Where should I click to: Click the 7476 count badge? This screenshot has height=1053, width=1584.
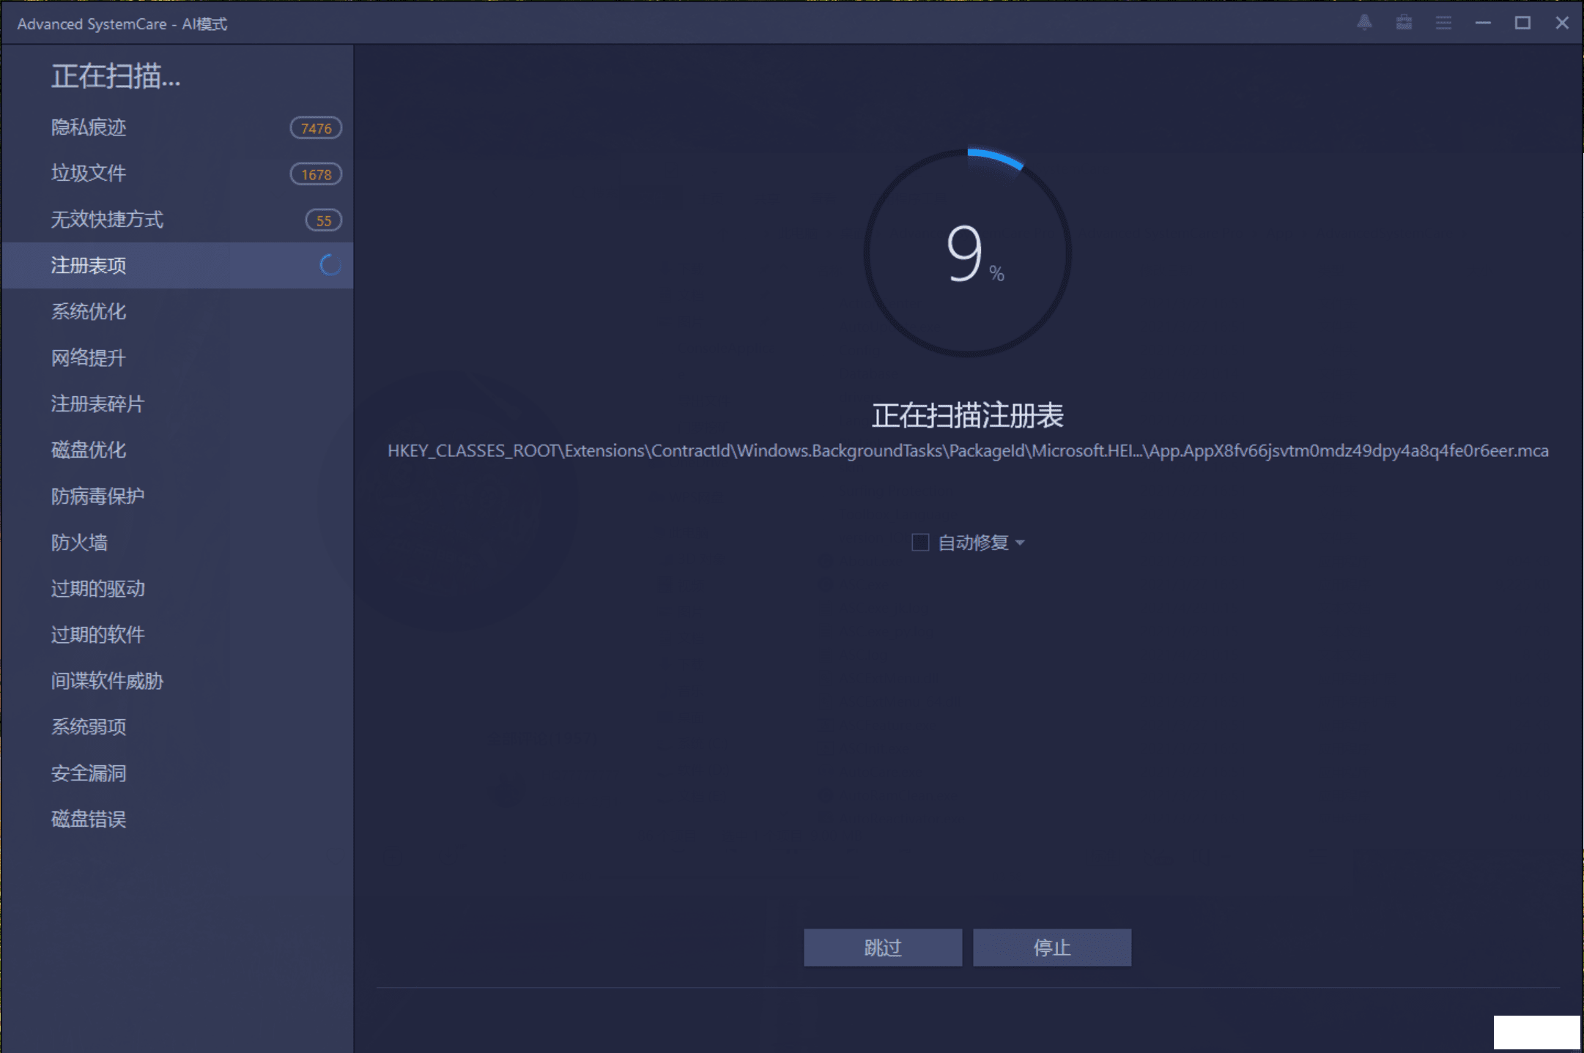point(316,128)
